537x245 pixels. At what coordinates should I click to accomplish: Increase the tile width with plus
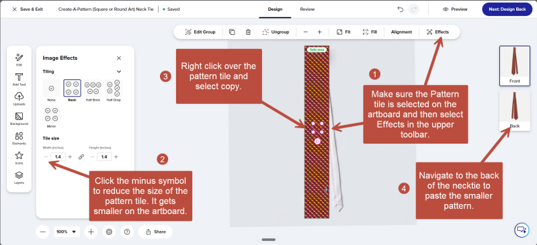click(70, 156)
